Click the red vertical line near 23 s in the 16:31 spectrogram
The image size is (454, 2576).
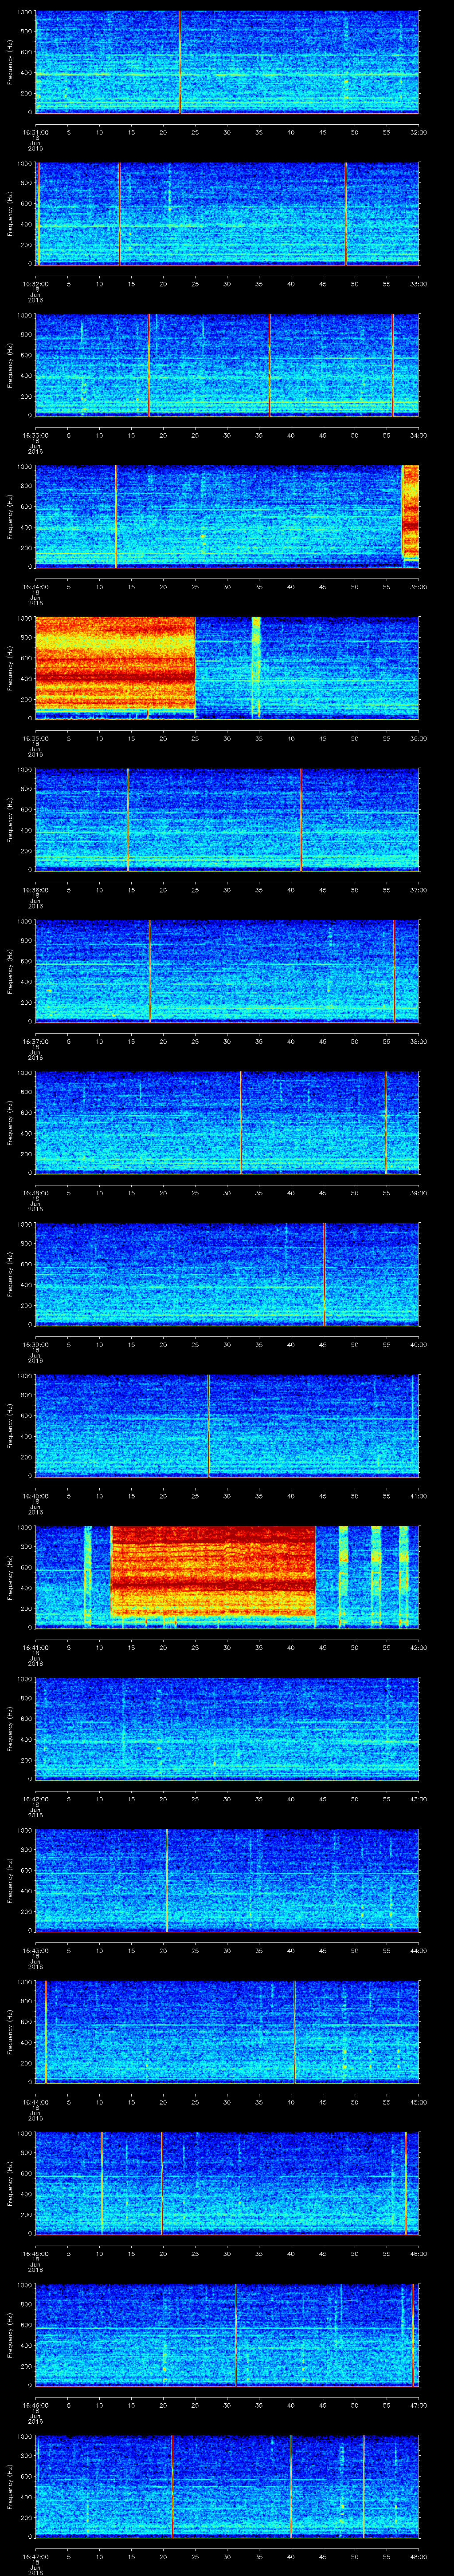[180, 62]
